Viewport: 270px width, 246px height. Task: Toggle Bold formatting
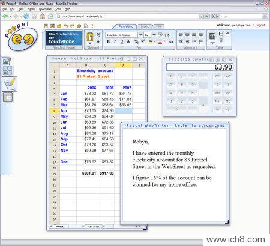pyautogui.click(x=108, y=41)
